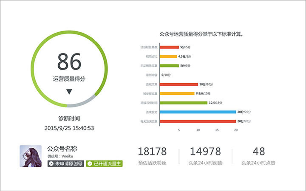Select the 微信号 Vneiku text
This screenshot has width=306, height=191.
[x=60, y=156]
